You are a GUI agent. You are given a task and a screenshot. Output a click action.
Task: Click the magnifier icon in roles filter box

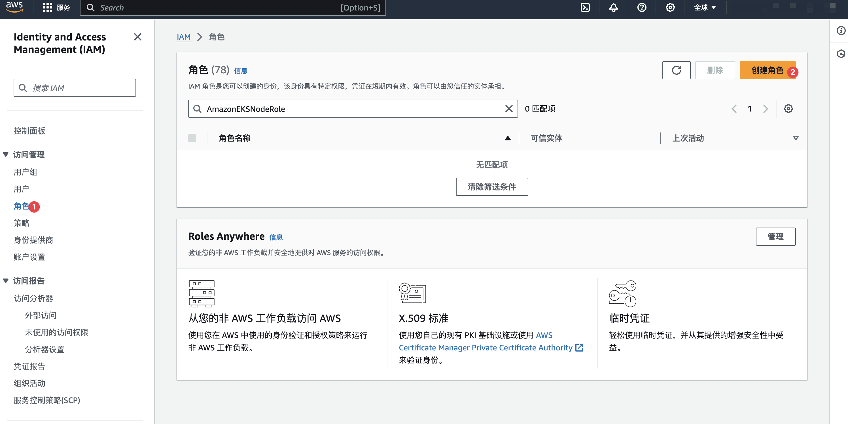(x=197, y=109)
